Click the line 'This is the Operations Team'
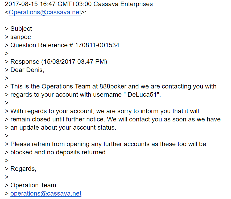Viewport: 231px width, 199px height. [53, 86]
